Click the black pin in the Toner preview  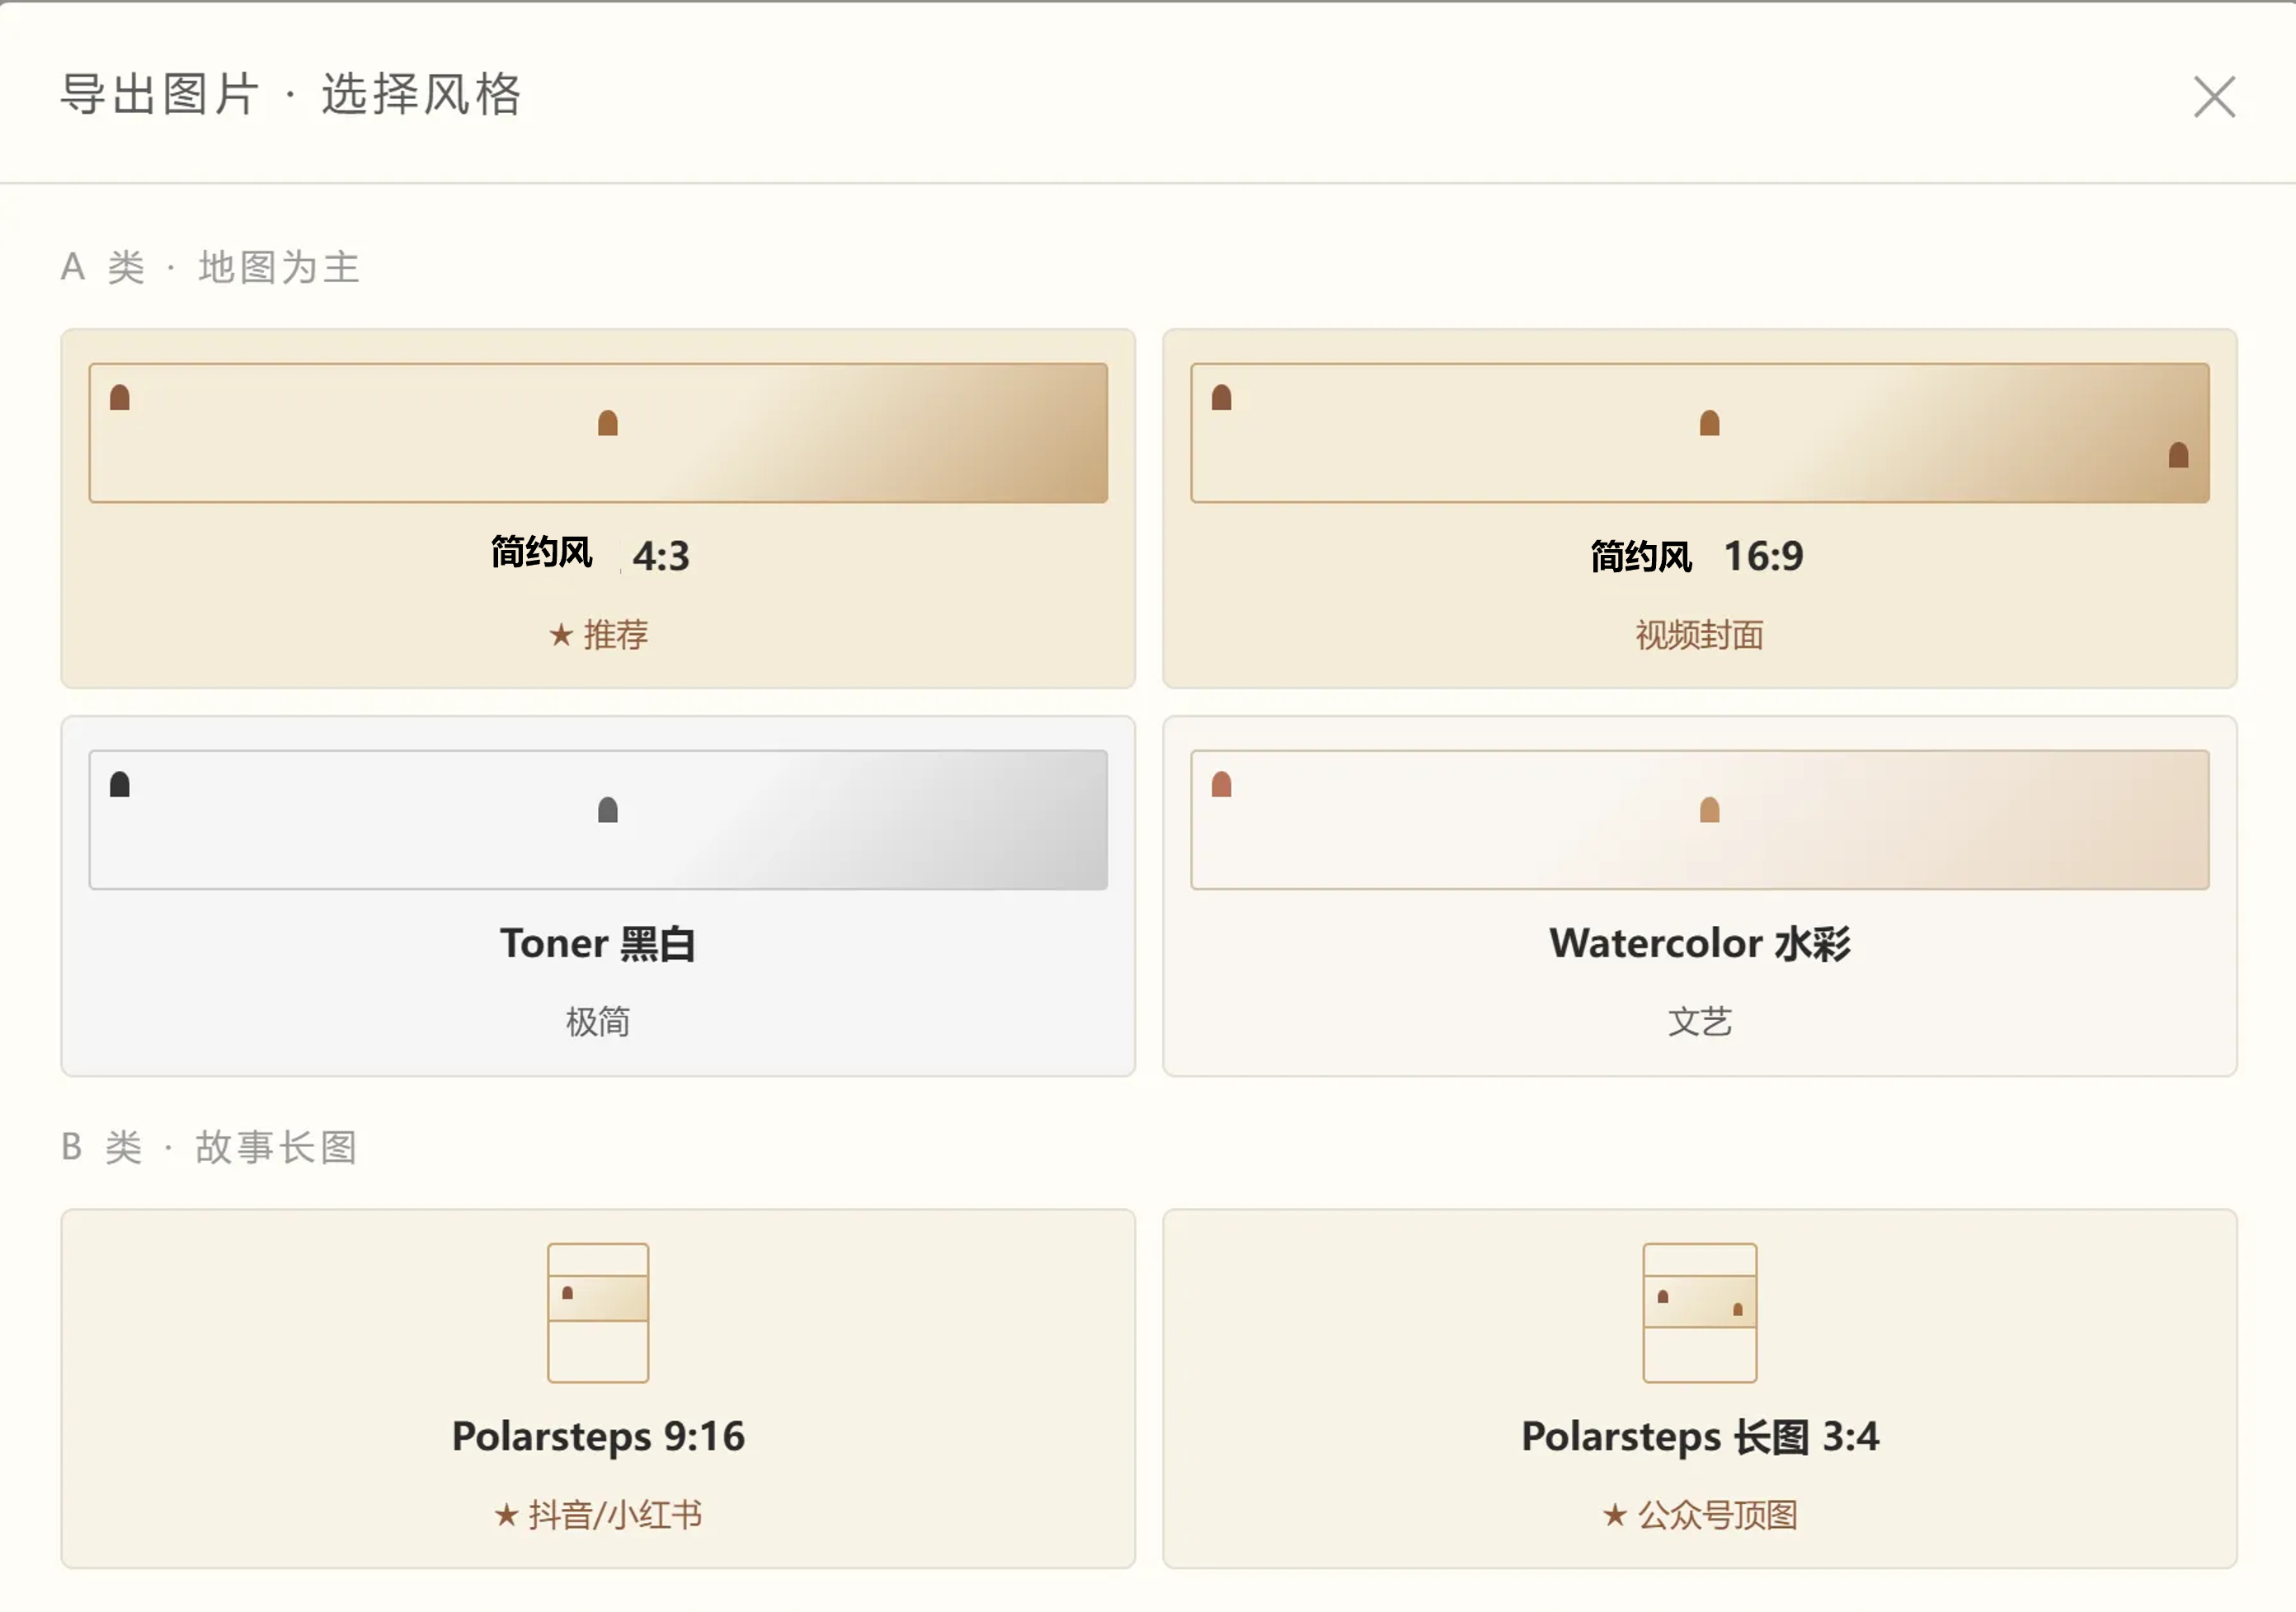[x=120, y=784]
